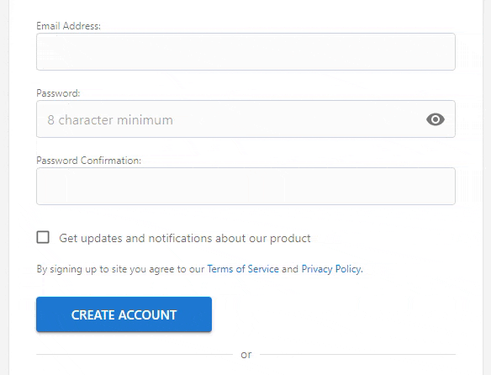The image size is (491, 375).
Task: Show password using the eye icon
Action: [x=436, y=119]
